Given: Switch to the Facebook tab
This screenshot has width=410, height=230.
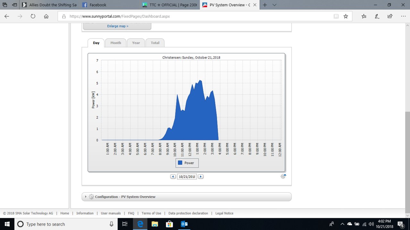Looking at the screenshot, I should tap(109, 5).
